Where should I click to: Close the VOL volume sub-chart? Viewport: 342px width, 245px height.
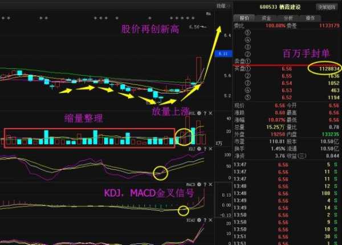[x=210, y=113]
